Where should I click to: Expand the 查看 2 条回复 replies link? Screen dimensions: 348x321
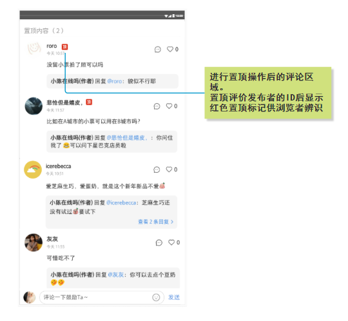pos(155,222)
